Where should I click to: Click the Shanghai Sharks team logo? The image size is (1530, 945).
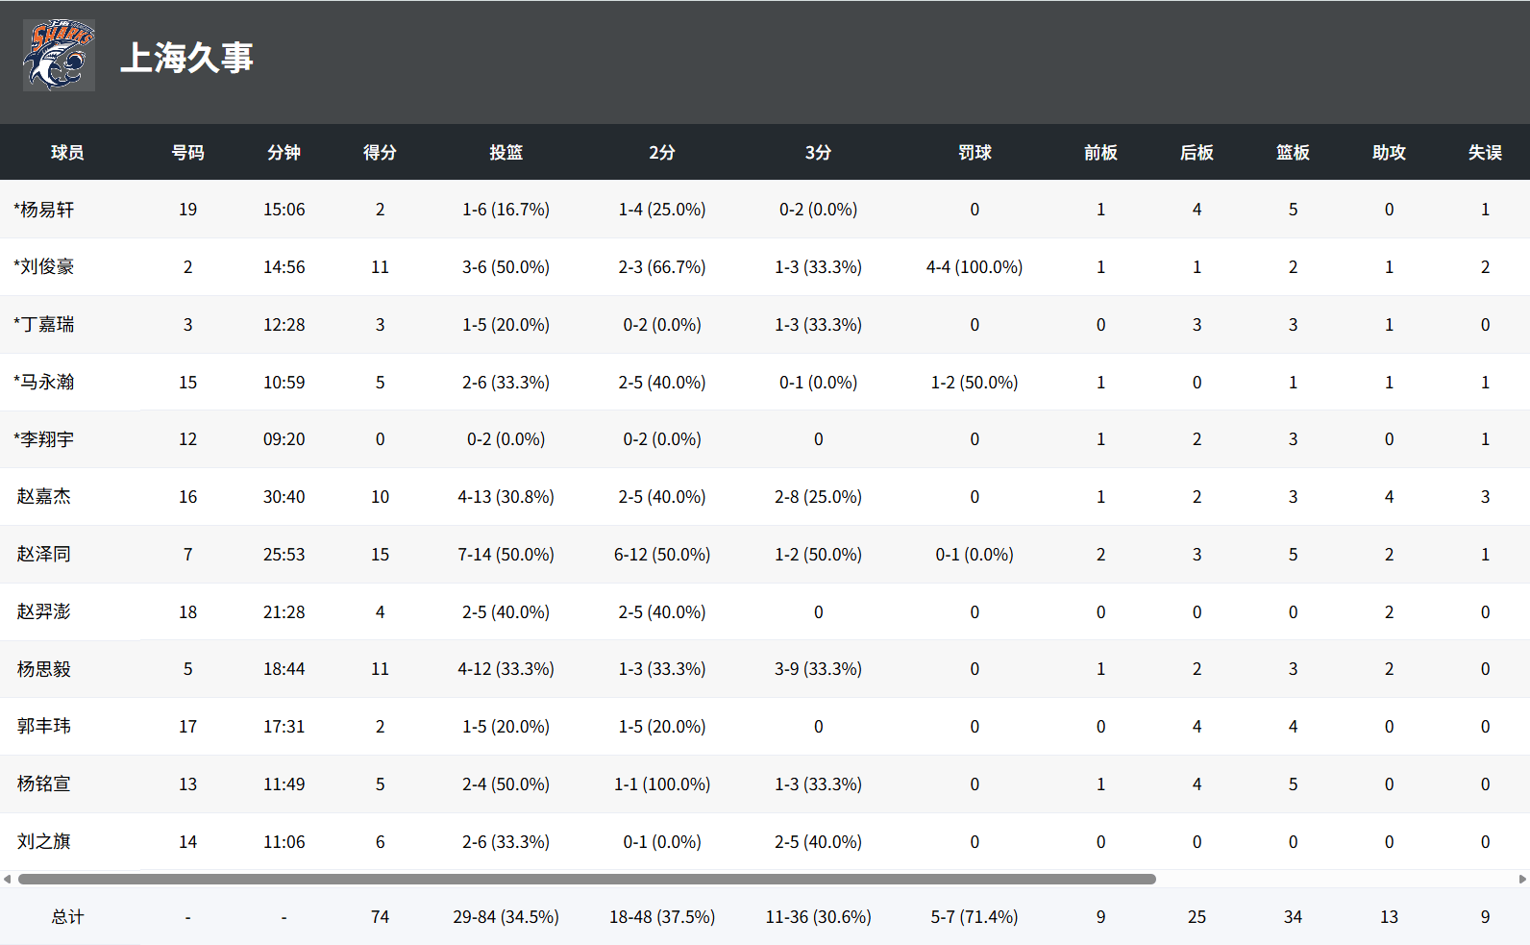(x=59, y=56)
